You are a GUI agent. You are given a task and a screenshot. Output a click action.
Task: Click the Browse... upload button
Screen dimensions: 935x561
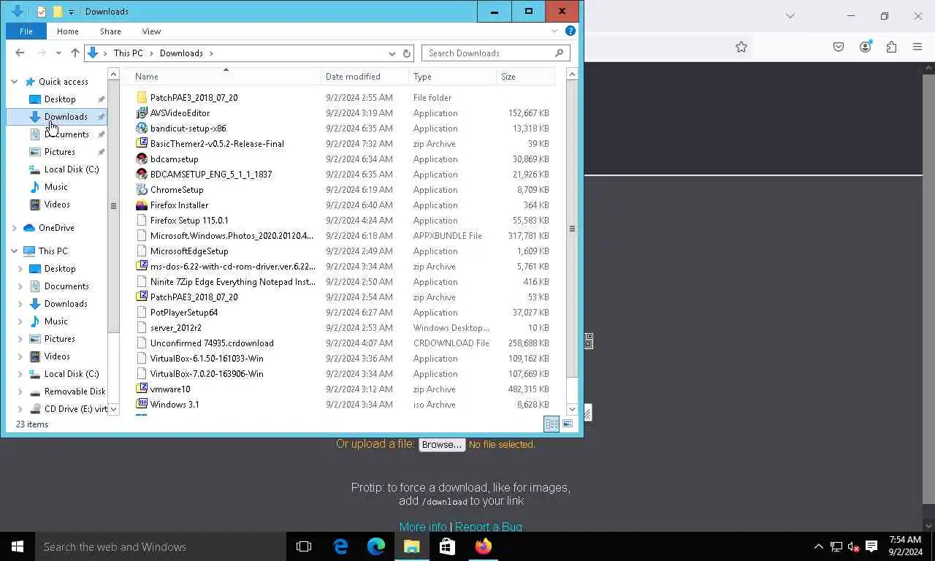coord(442,444)
